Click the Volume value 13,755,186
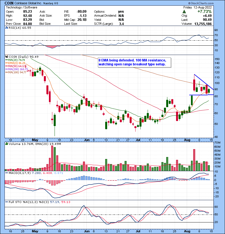This screenshot has height=234, width=225. point(203,24)
